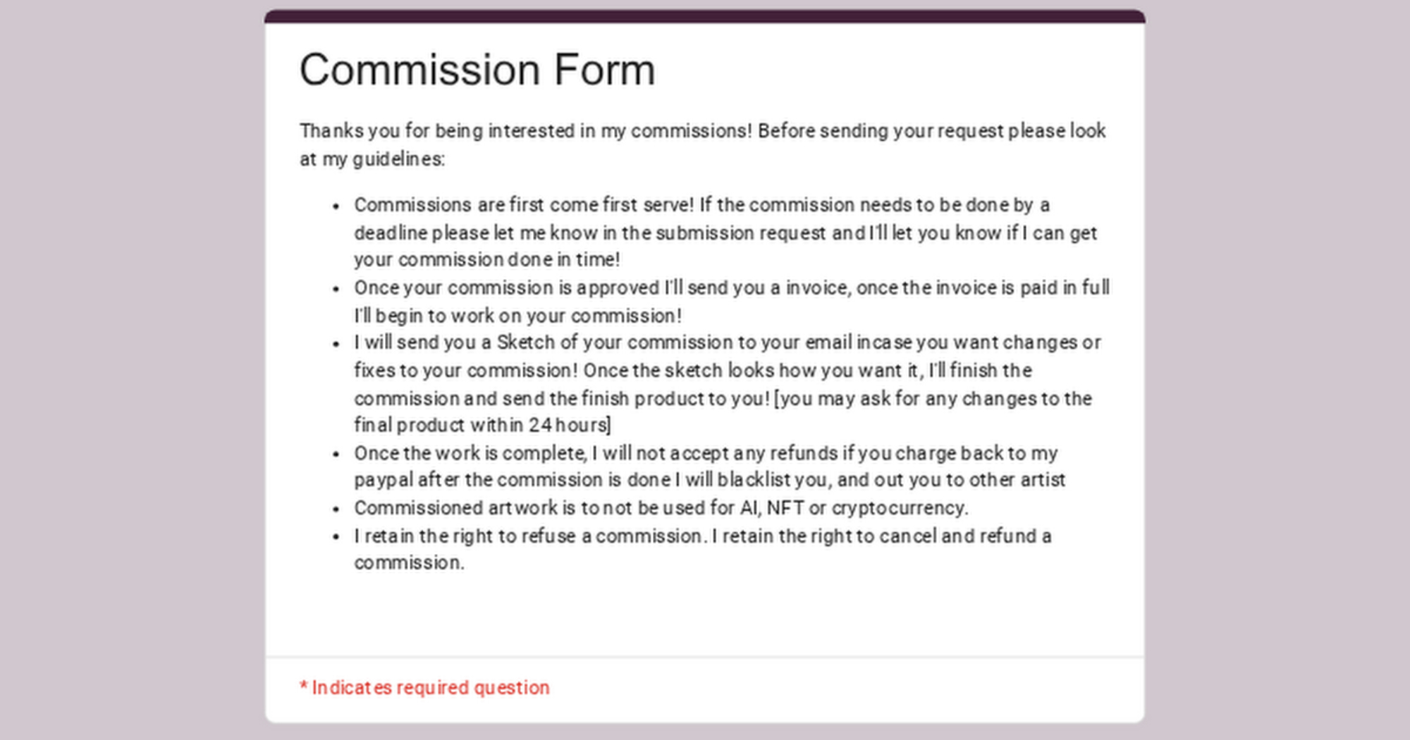This screenshot has width=1410, height=740.
Task: Click the text 'at my guidelines:'
Action: pyautogui.click(x=372, y=159)
